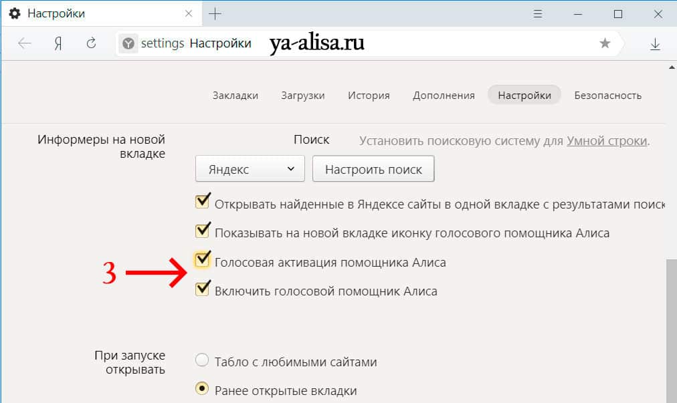Viewport: 677px width, 403px height.
Task: Toggle showing Alisa icon on new tab
Action: (x=203, y=230)
